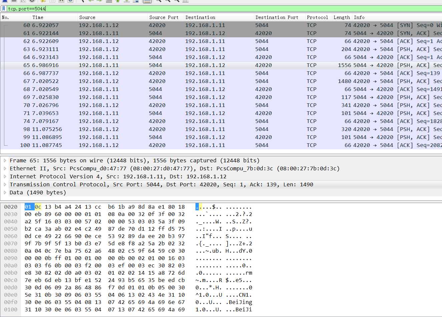Select packet 65 with length 1556

coord(221,65)
